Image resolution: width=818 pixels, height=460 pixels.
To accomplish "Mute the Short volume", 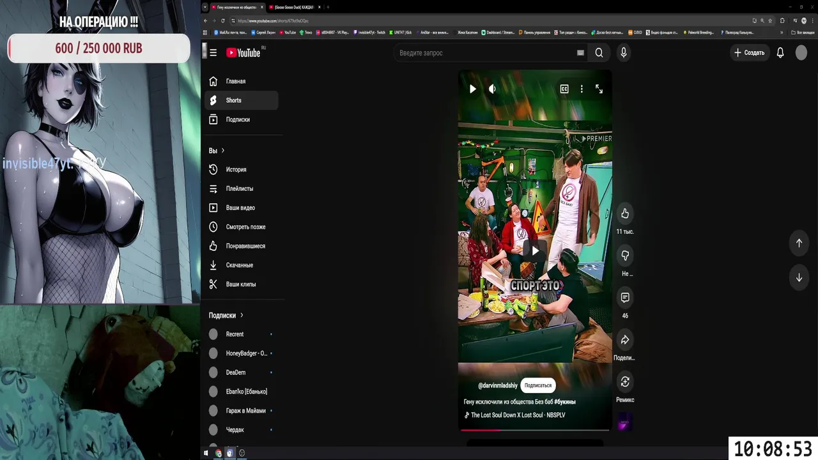I will (x=492, y=89).
